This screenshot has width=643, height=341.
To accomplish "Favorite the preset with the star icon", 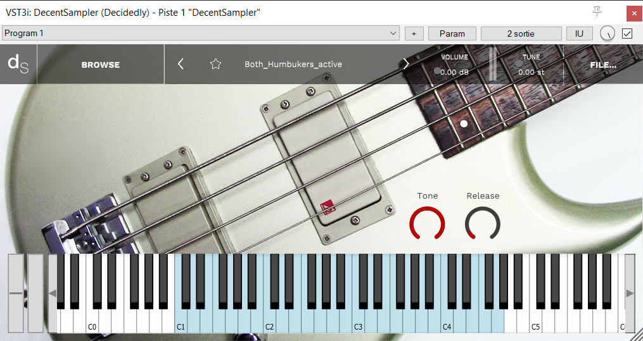I will pos(215,64).
